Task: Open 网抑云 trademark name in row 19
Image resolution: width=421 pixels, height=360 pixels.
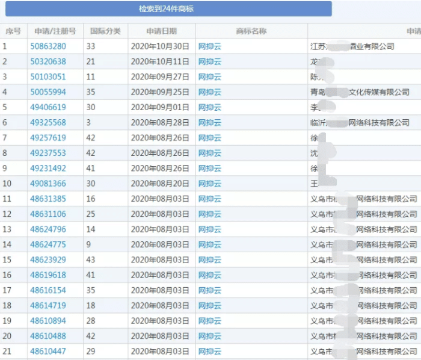Action: click(x=210, y=321)
